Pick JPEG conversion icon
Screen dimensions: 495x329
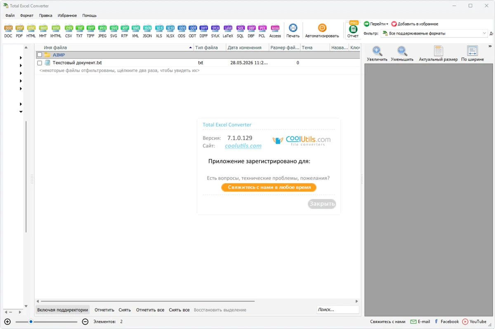(x=102, y=31)
